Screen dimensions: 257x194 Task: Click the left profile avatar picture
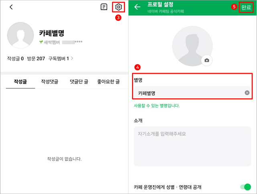coord(20,36)
